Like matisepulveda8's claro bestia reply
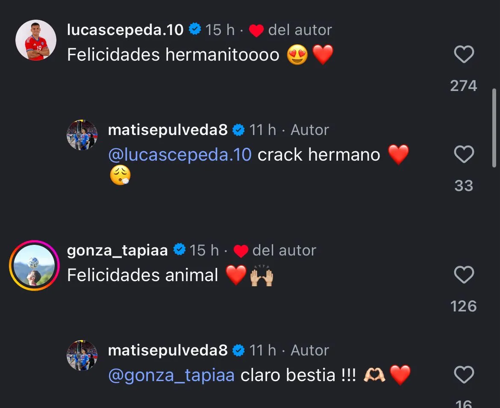 coord(464,375)
